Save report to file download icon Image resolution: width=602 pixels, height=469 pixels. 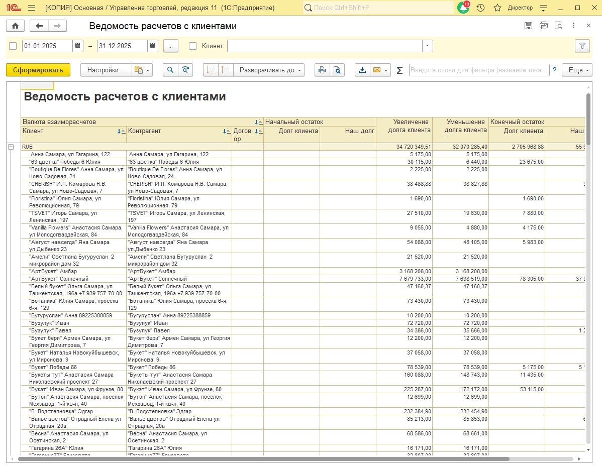362,70
